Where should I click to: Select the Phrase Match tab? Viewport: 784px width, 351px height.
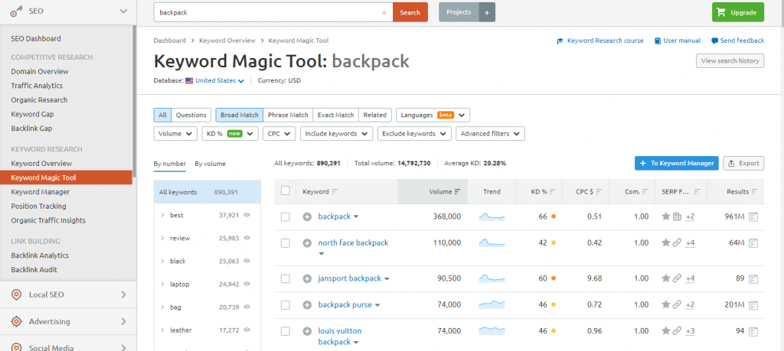288,115
